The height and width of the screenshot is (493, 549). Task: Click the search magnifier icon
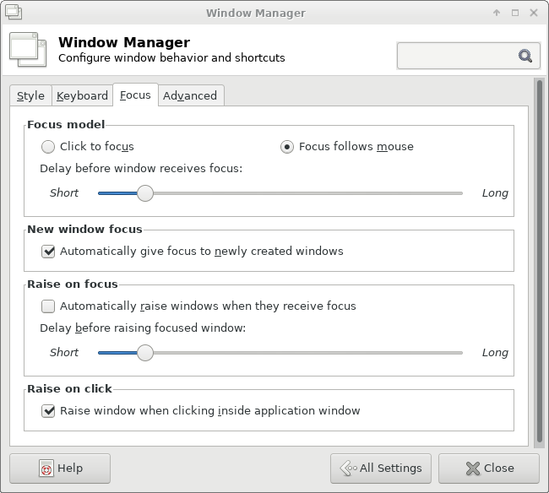(525, 56)
